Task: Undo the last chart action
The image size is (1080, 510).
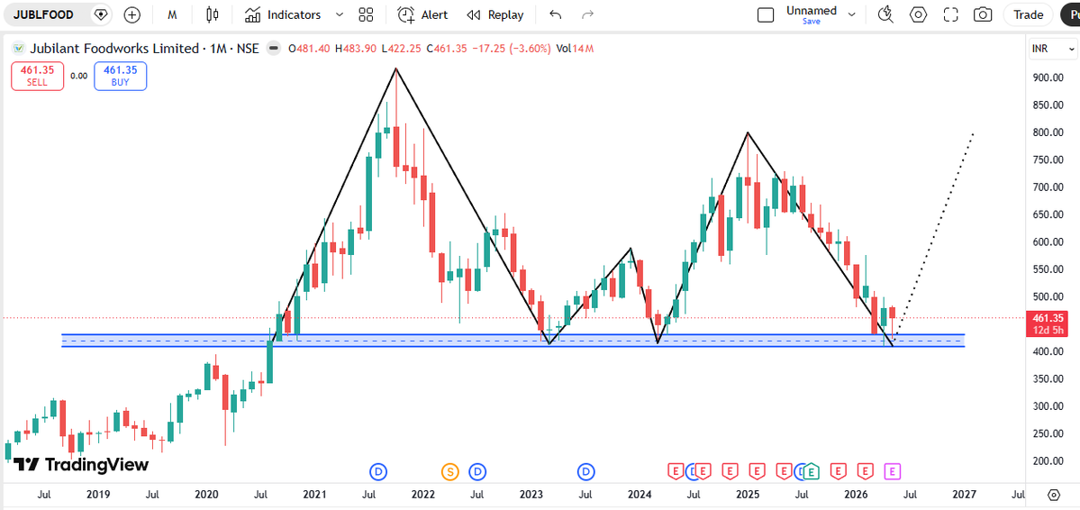Action: (x=555, y=14)
